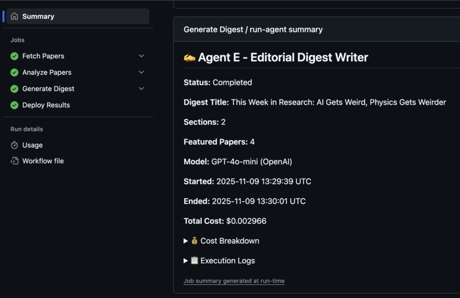Image resolution: width=460 pixels, height=298 pixels.
Task: Open the Usage run details
Action: pos(33,145)
